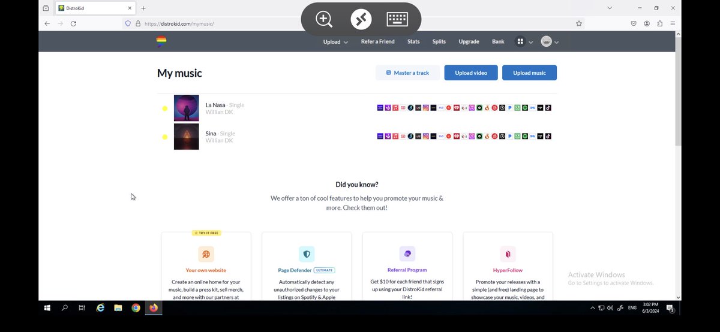The height and width of the screenshot is (332, 720).
Task: Select Upgrade in the navigation bar
Action: point(469,42)
